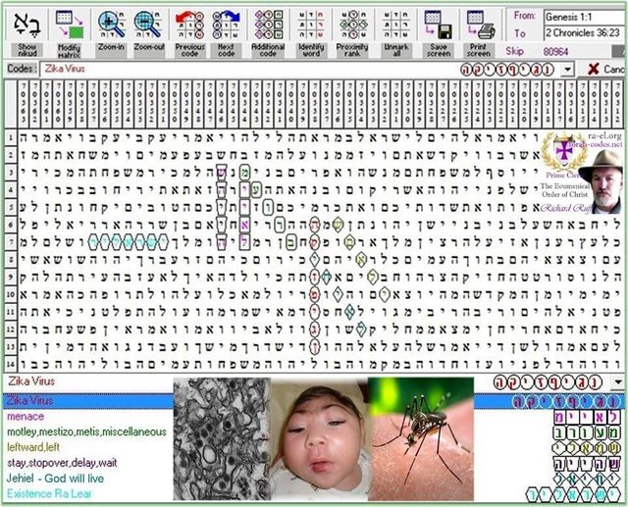The image size is (628, 507).
Task: Click the Zoom-in magnifier icon
Action: pyautogui.click(x=111, y=25)
